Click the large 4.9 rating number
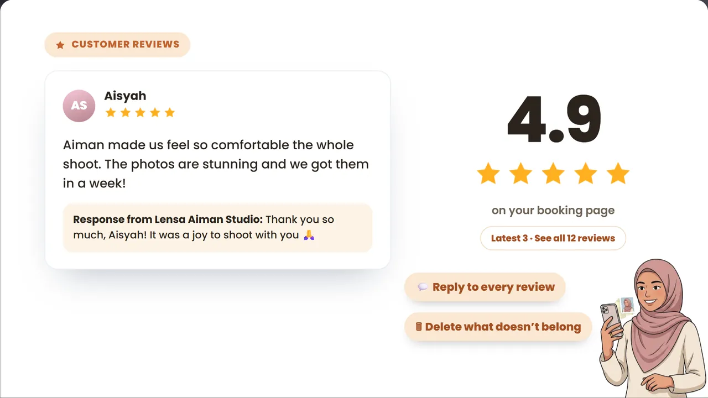708x398 pixels. (x=554, y=118)
